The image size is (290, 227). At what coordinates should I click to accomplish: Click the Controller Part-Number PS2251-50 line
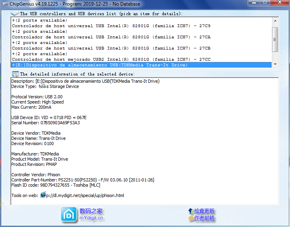(x=83, y=180)
